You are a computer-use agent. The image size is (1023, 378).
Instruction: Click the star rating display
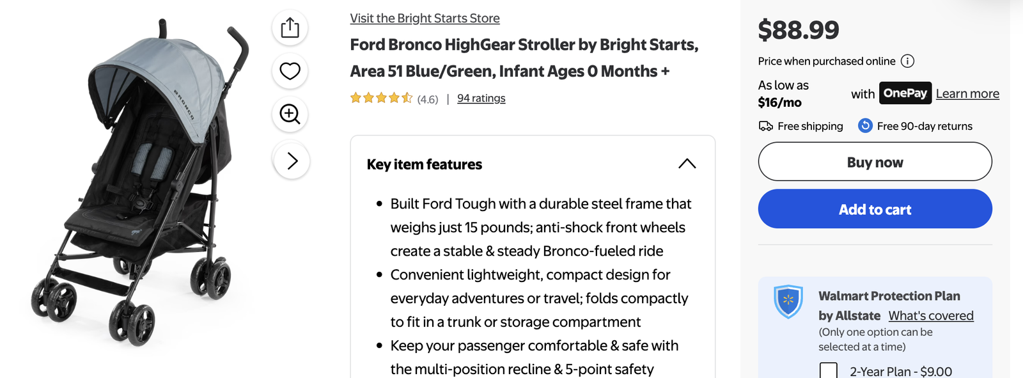[381, 98]
